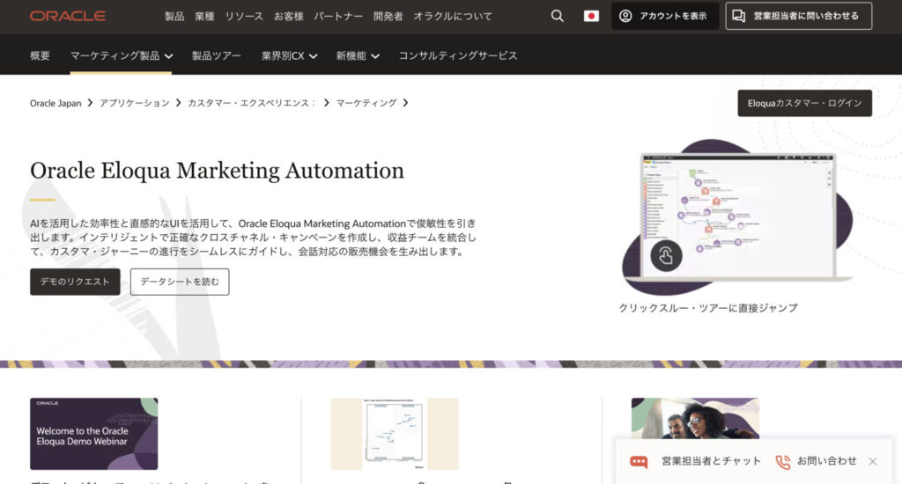Open the quadrant chart report thumbnail

395,434
